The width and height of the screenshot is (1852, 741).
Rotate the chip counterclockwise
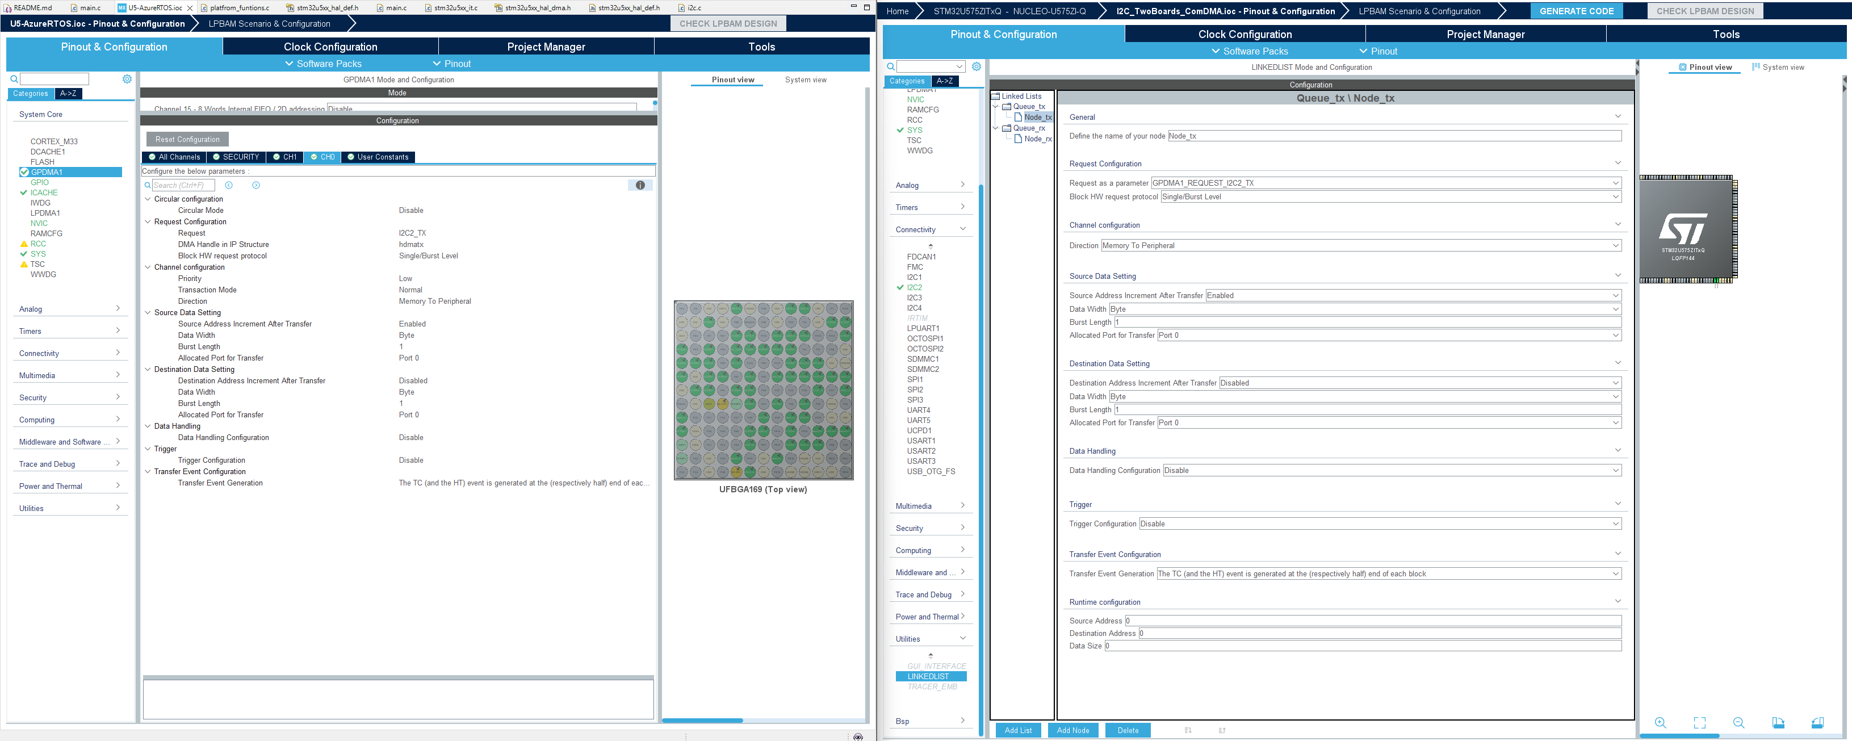(x=1819, y=723)
